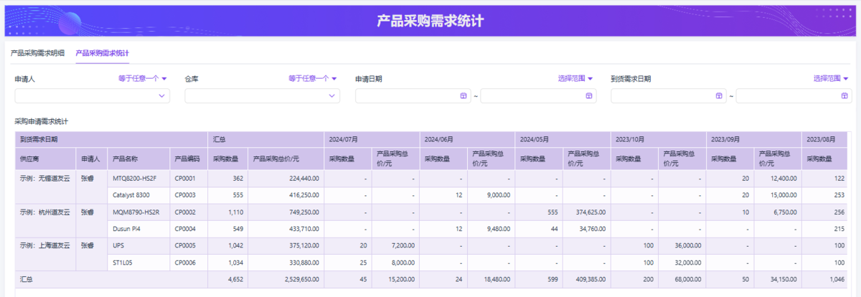The width and height of the screenshot is (861, 297).
Task: Click calendar icon in 到货需求日期 start field
Action: coord(718,96)
